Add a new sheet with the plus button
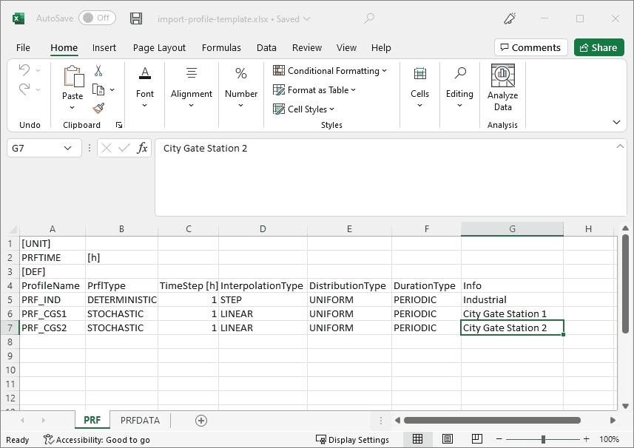The image size is (634, 448). click(x=200, y=420)
